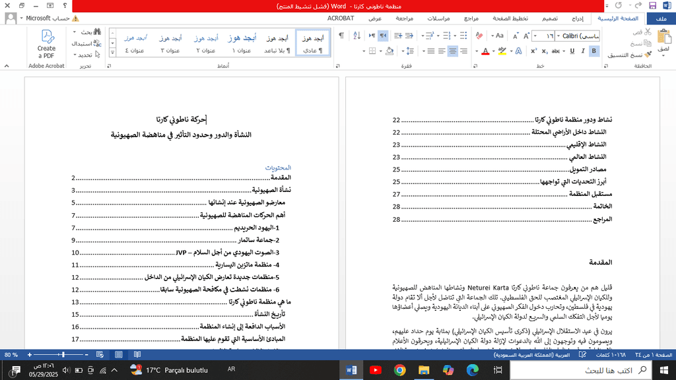This screenshot has width=676, height=380.
Task: Apply yellow text highlight color
Action: 502,51
